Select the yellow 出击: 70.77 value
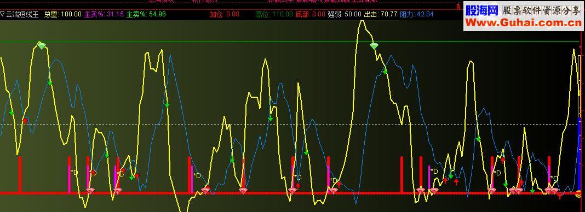 381,15
